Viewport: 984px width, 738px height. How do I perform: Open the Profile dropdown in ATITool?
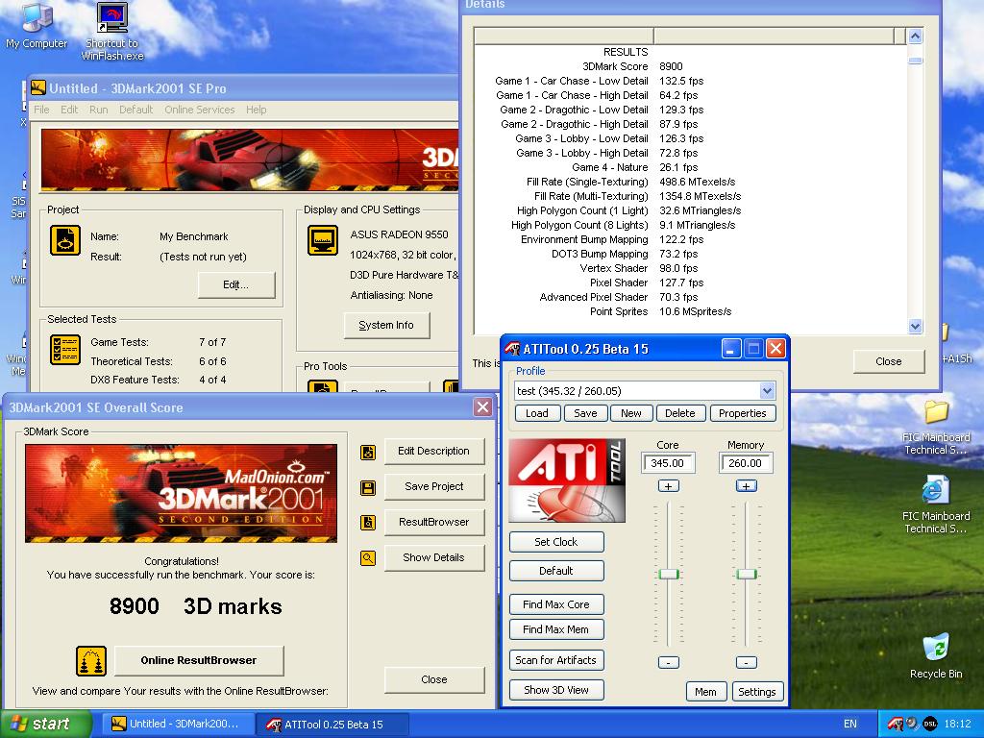[x=767, y=391]
